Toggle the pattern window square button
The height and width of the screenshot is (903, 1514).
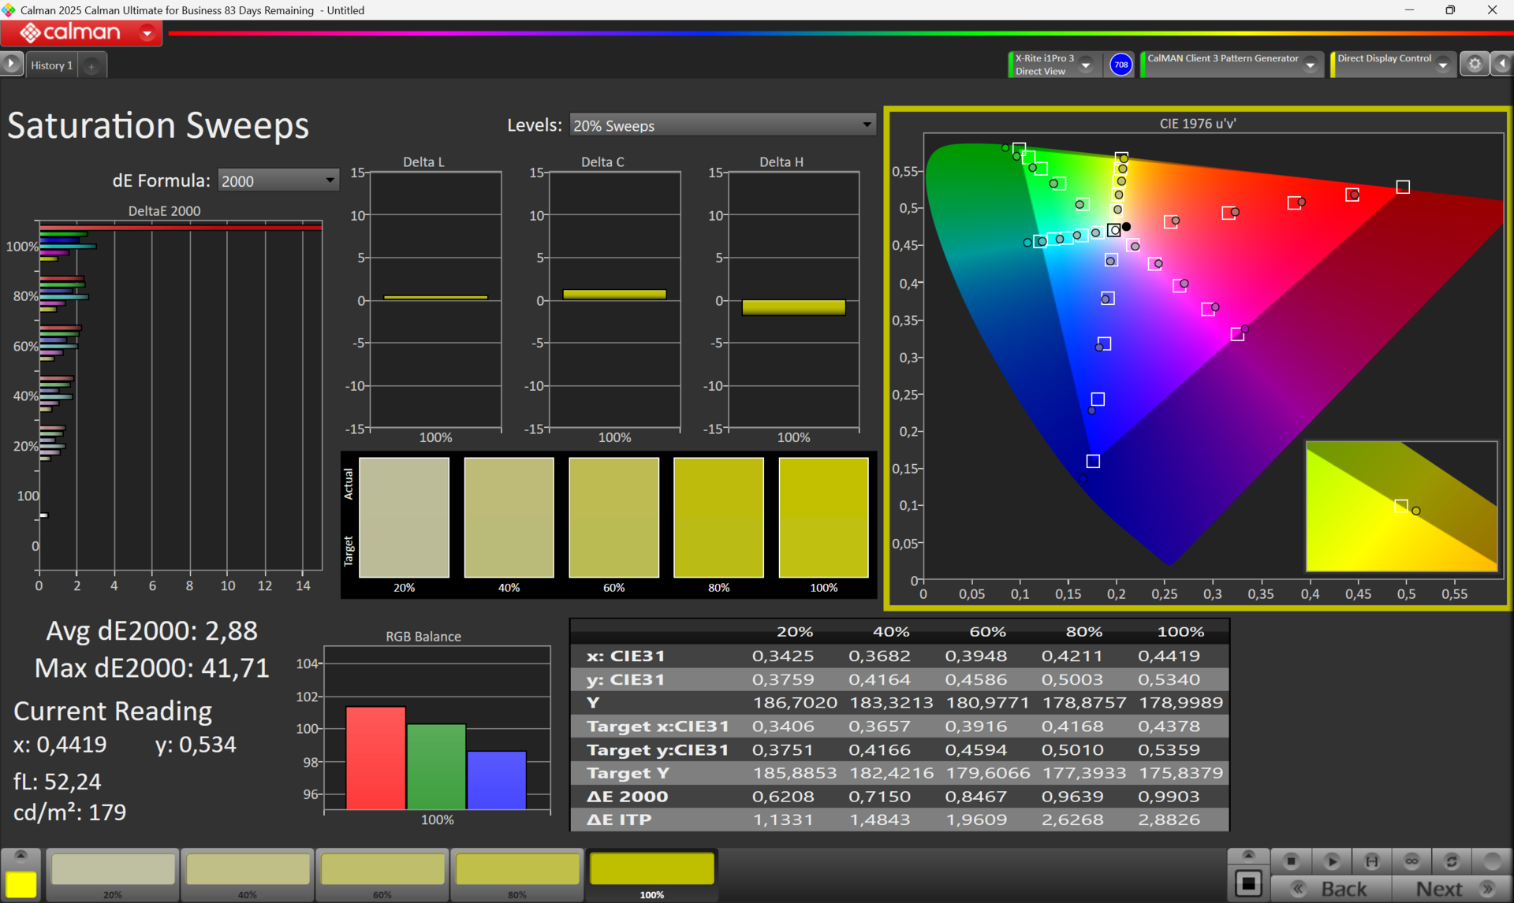(1248, 883)
